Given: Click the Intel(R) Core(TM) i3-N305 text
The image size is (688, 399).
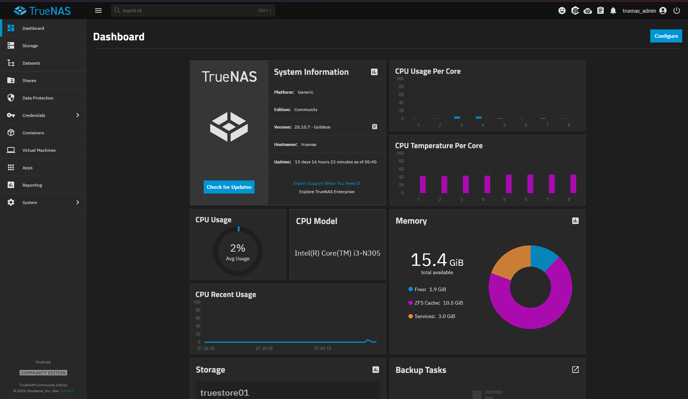Looking at the screenshot, I should [x=338, y=253].
